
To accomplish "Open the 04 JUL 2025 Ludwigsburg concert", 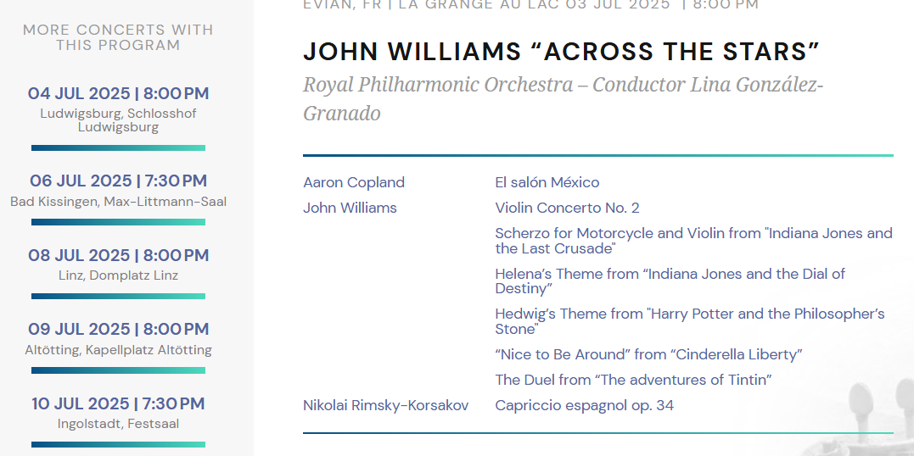I will click(x=118, y=94).
